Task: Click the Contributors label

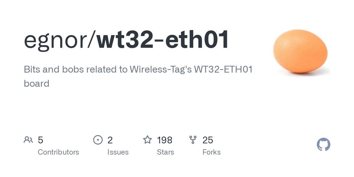Action: click(58, 152)
